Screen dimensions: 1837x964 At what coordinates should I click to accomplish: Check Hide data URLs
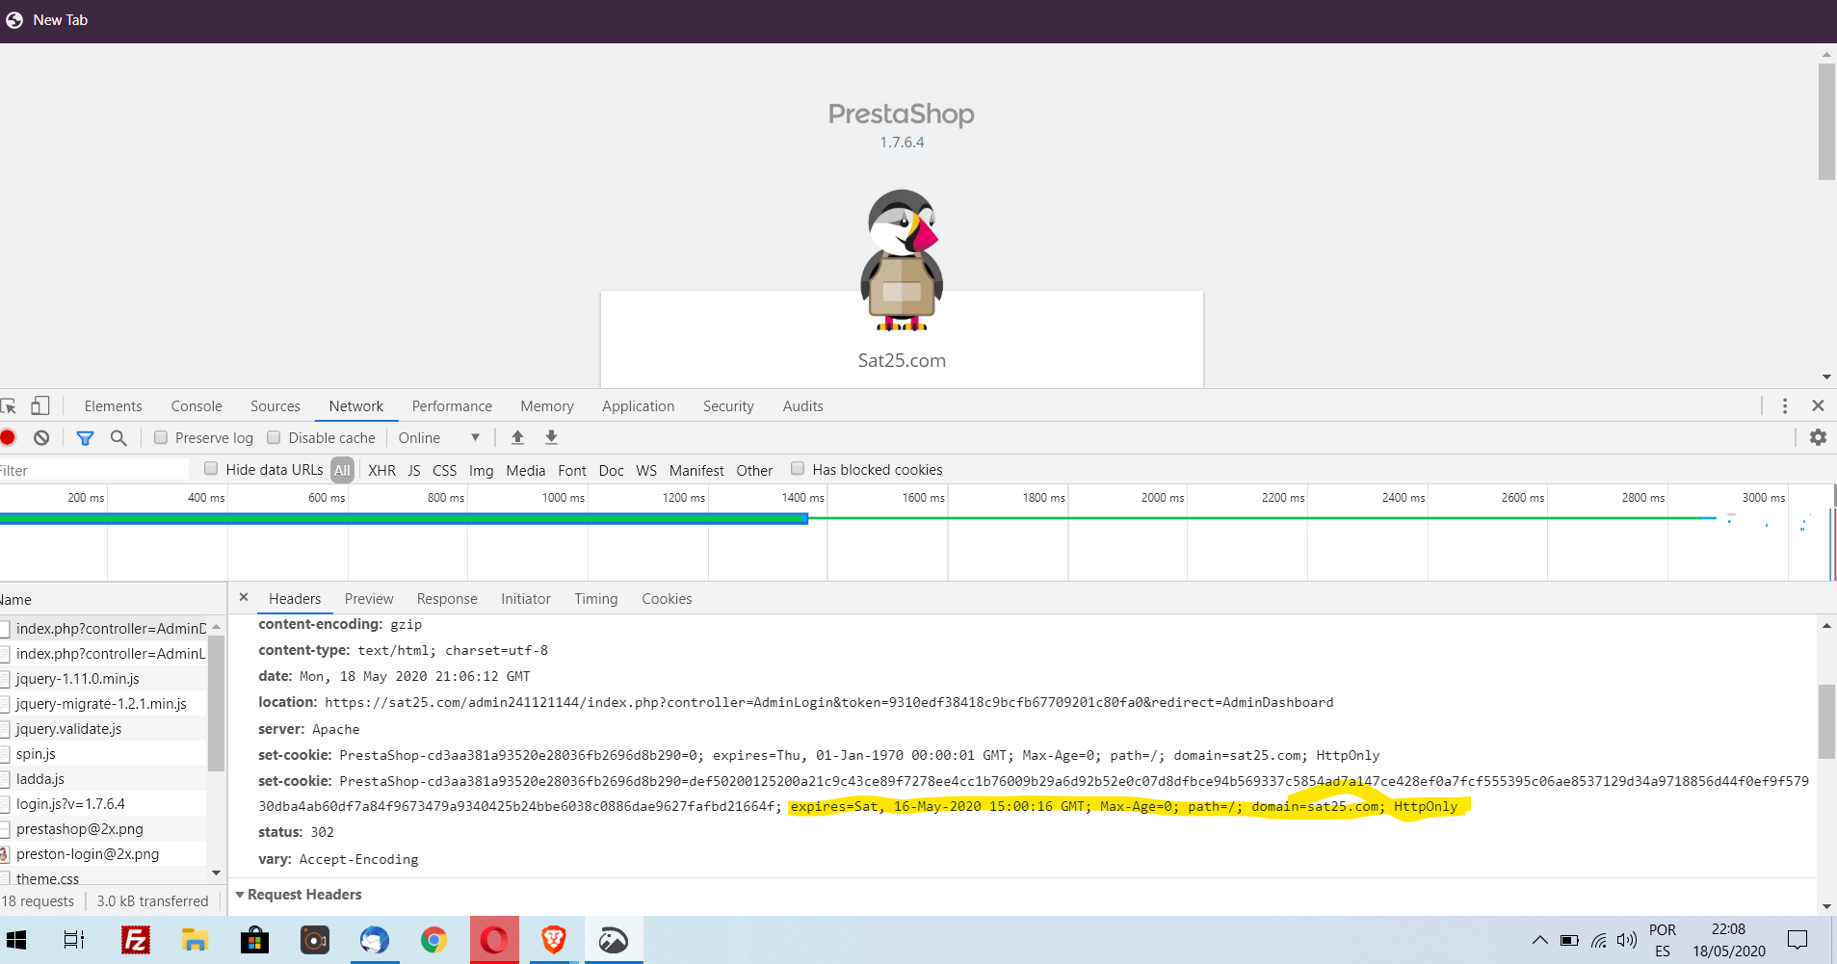(211, 469)
